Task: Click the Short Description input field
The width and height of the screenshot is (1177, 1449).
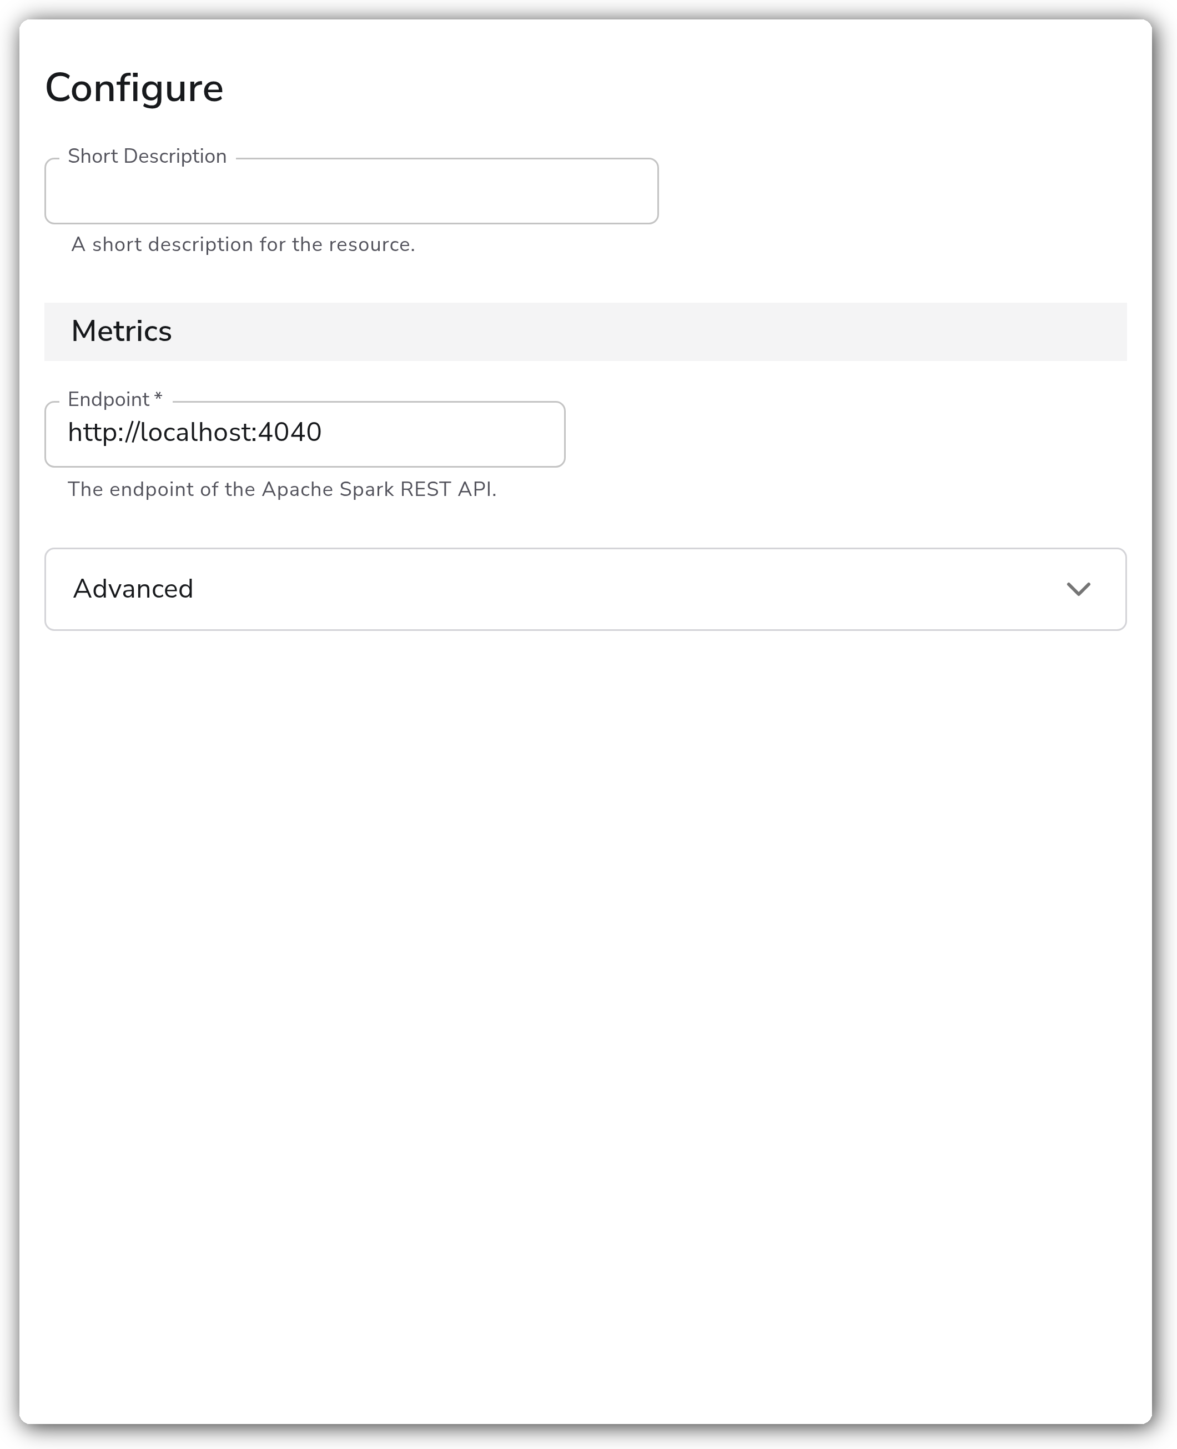Action: pos(351,191)
